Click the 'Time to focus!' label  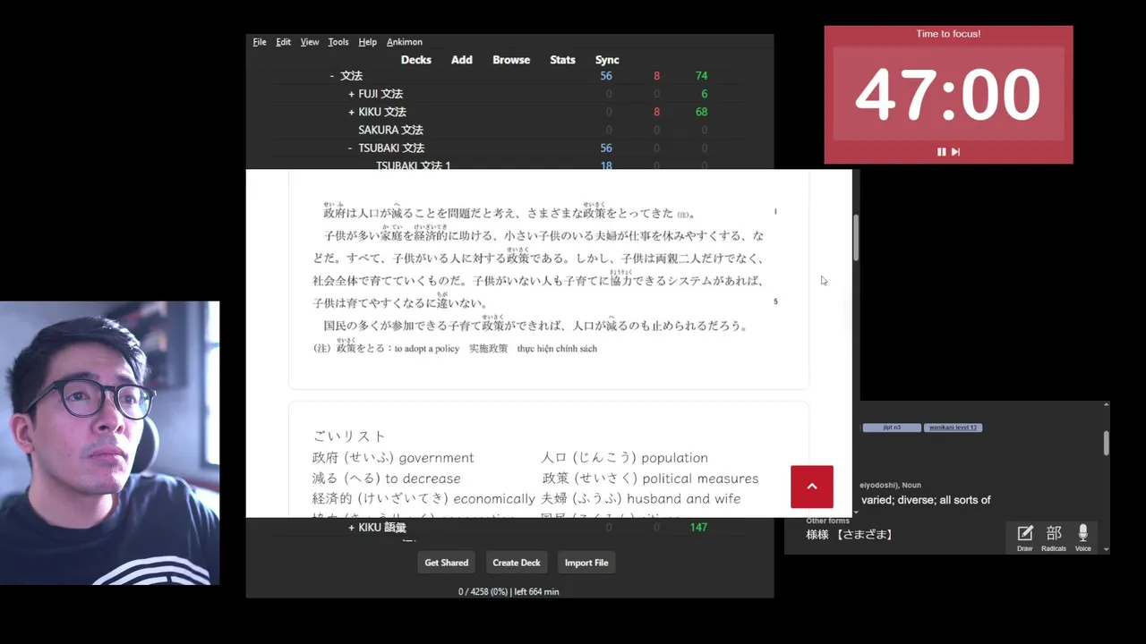tap(948, 34)
